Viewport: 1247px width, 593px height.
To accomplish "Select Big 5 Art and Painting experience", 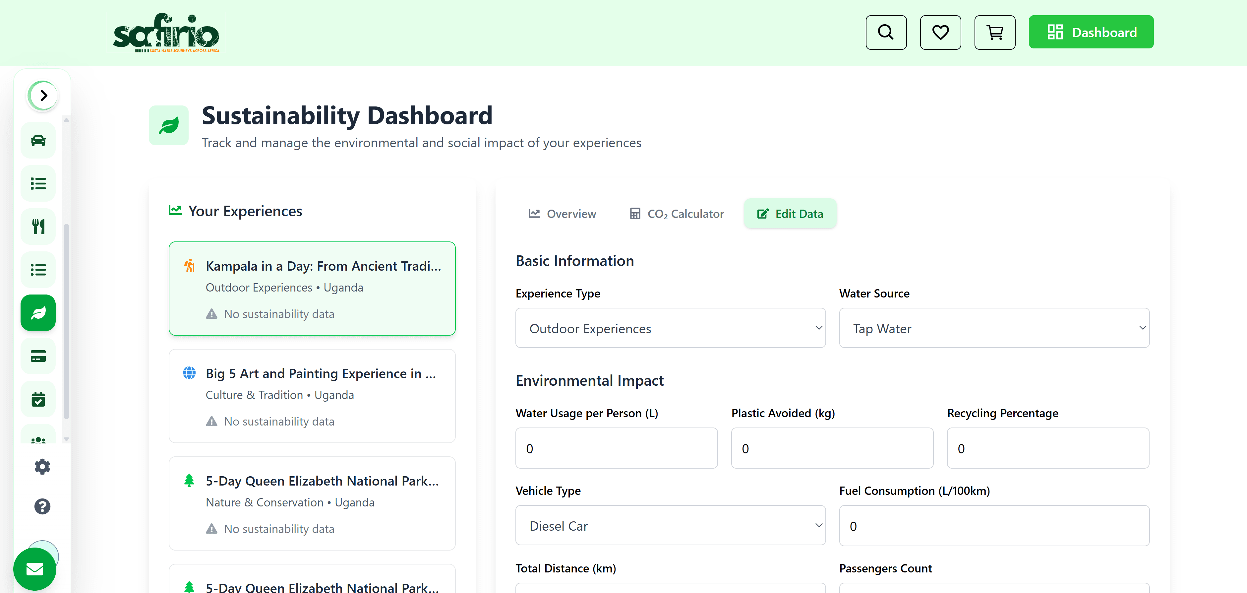I will coord(312,396).
